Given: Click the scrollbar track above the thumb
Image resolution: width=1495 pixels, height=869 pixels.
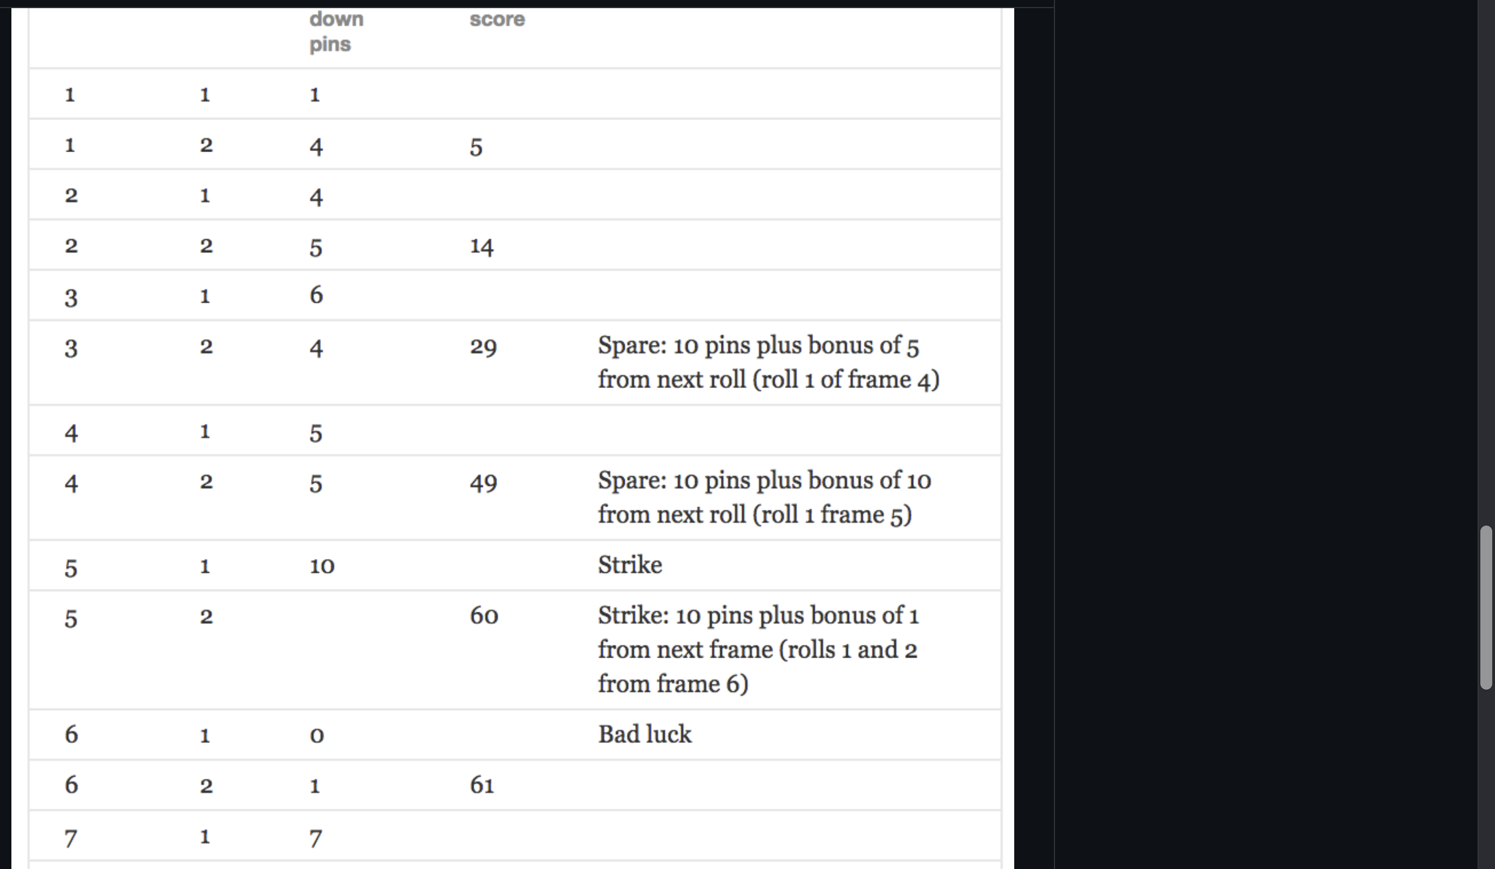Looking at the screenshot, I should pos(1486,261).
